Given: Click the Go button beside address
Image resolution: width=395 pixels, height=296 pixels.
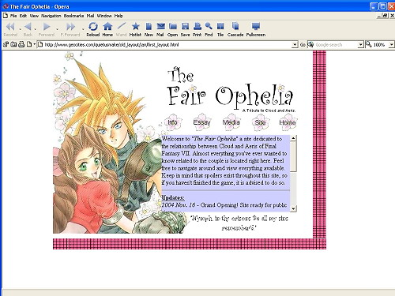Looking at the screenshot, I should [303, 45].
